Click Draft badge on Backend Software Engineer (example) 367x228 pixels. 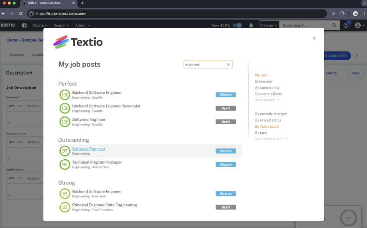click(226, 108)
